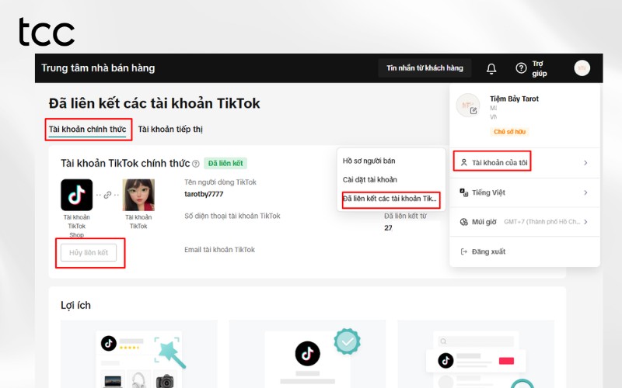
Task: Click the language icon beside Tiếng Việt
Action: [463, 192]
